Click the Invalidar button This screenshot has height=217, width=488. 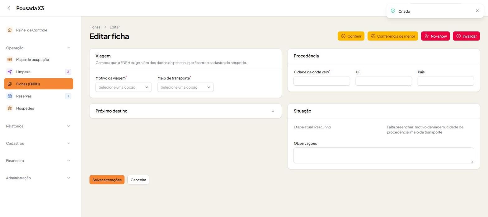(x=466, y=36)
